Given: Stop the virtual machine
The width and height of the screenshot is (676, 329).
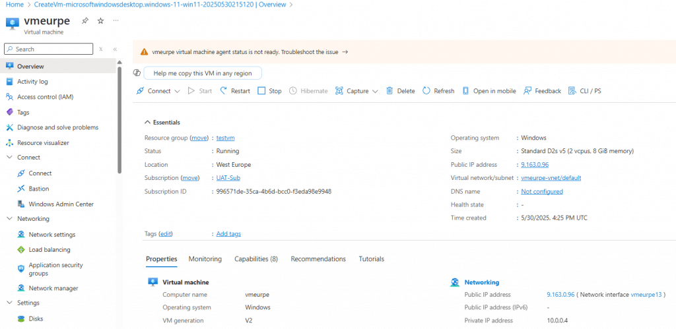Looking at the screenshot, I should [x=261, y=91].
